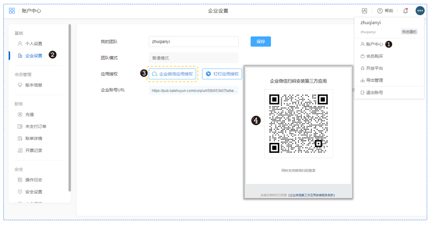Open the notification bell icon

tap(405, 11)
